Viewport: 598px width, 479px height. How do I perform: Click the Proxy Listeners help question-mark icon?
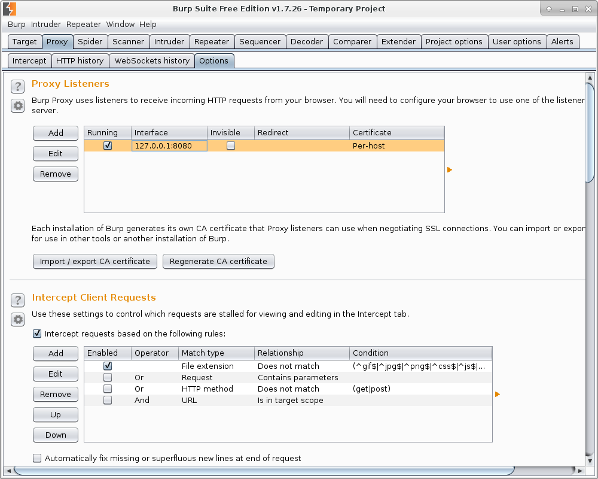pos(18,86)
